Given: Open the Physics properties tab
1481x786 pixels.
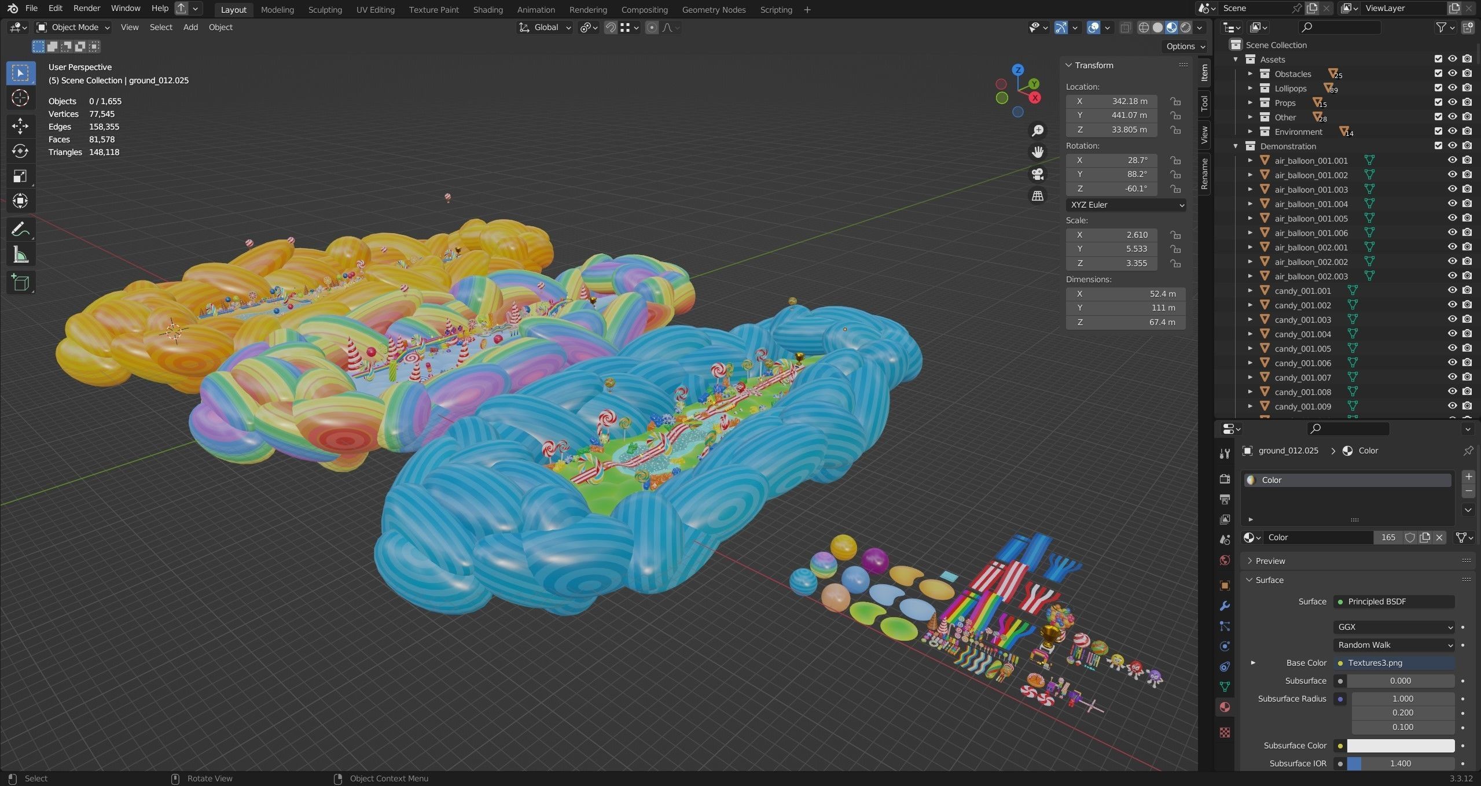Looking at the screenshot, I should (x=1225, y=647).
